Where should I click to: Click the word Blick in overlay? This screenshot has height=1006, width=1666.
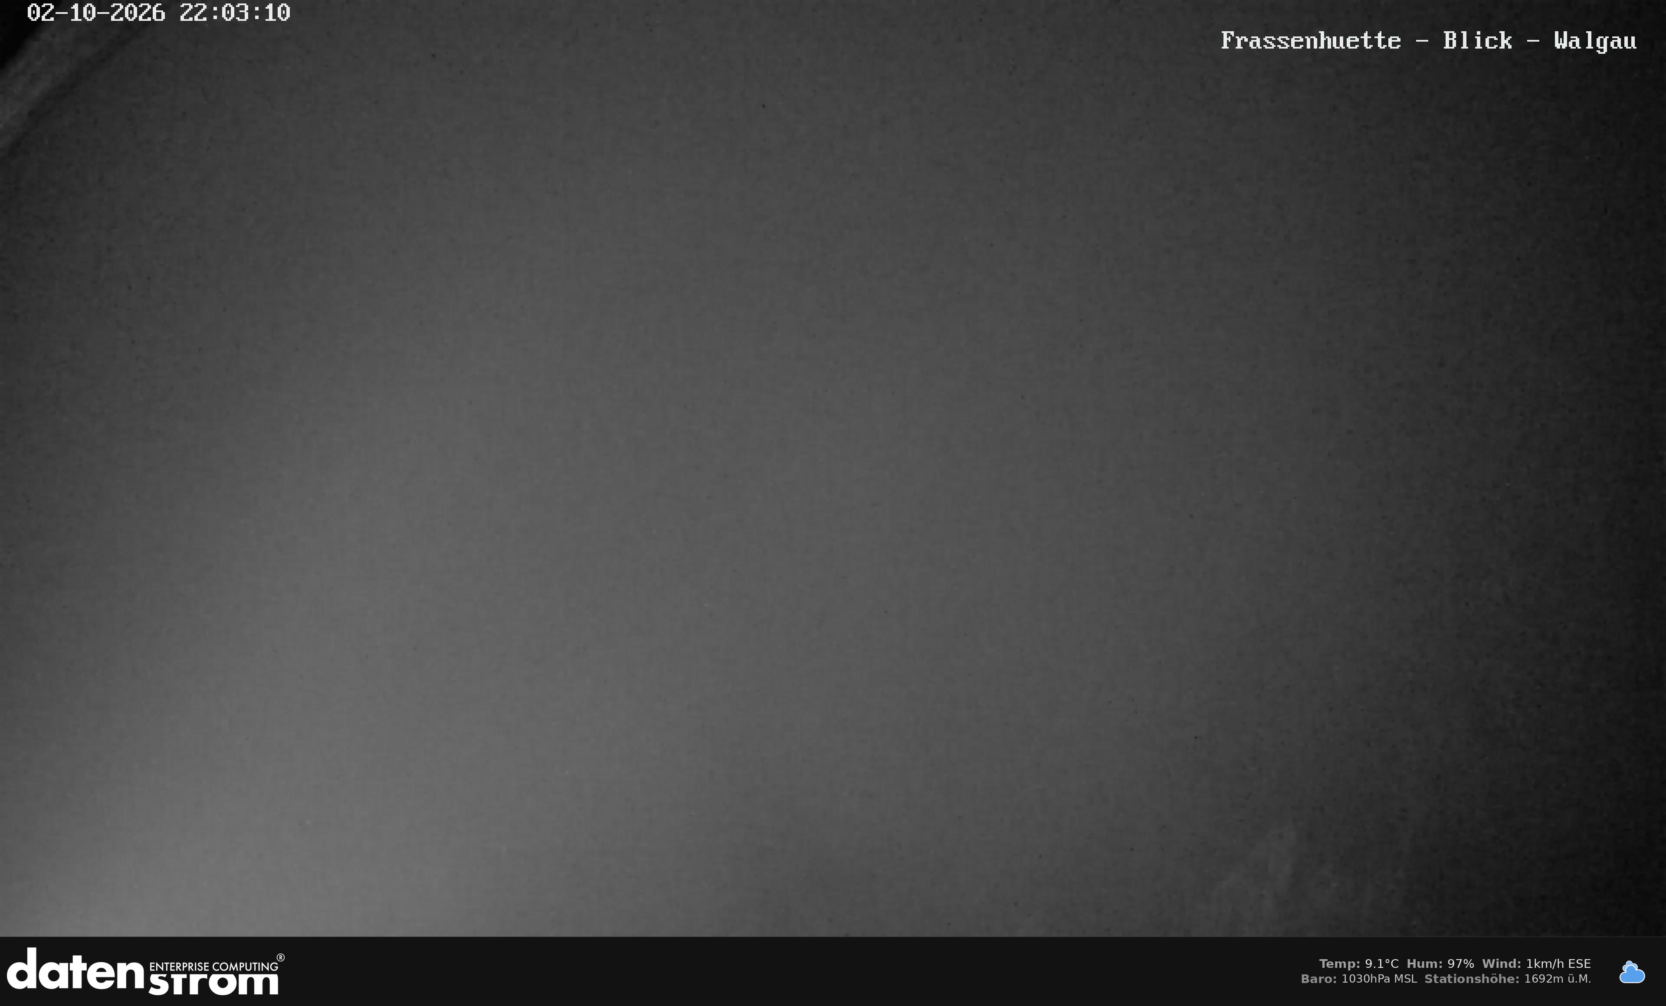click(x=1477, y=40)
